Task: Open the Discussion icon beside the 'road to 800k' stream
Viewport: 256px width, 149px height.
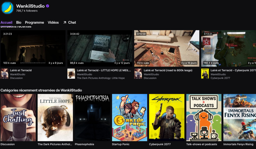Action: point(138,74)
